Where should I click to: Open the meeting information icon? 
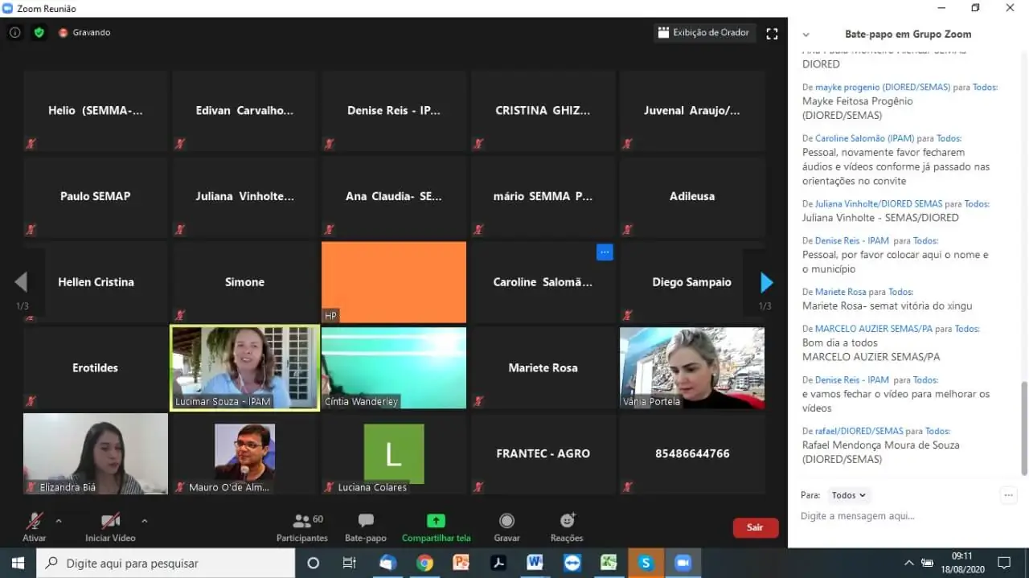(x=14, y=33)
